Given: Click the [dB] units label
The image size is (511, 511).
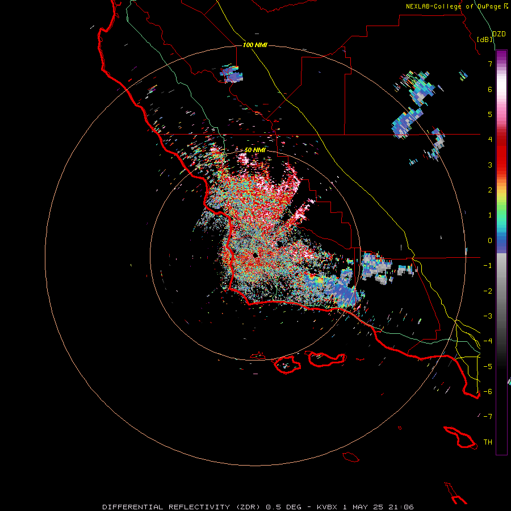Looking at the screenshot, I should [x=485, y=39].
